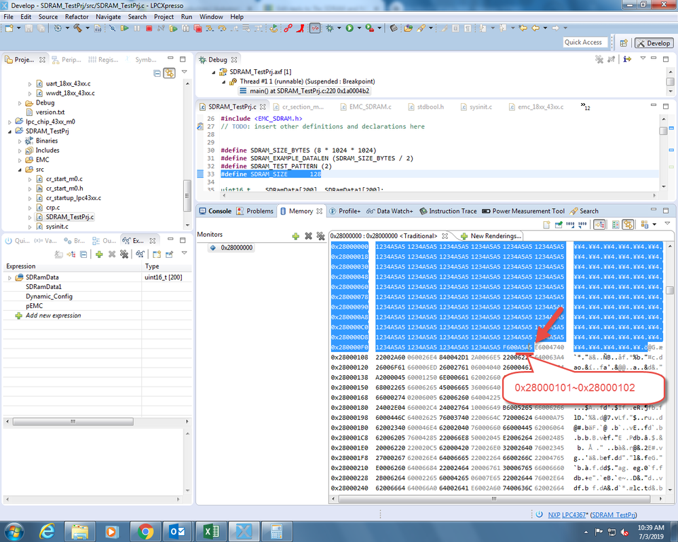Open the New Renderings tab

coord(491,235)
